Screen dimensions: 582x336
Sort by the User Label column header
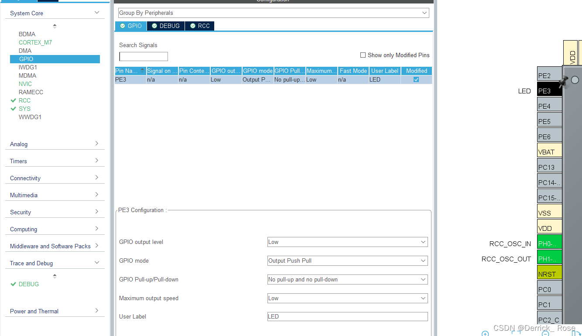tap(385, 71)
